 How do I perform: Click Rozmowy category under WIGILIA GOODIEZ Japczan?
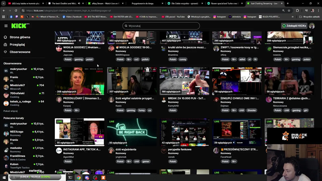click(68, 51)
